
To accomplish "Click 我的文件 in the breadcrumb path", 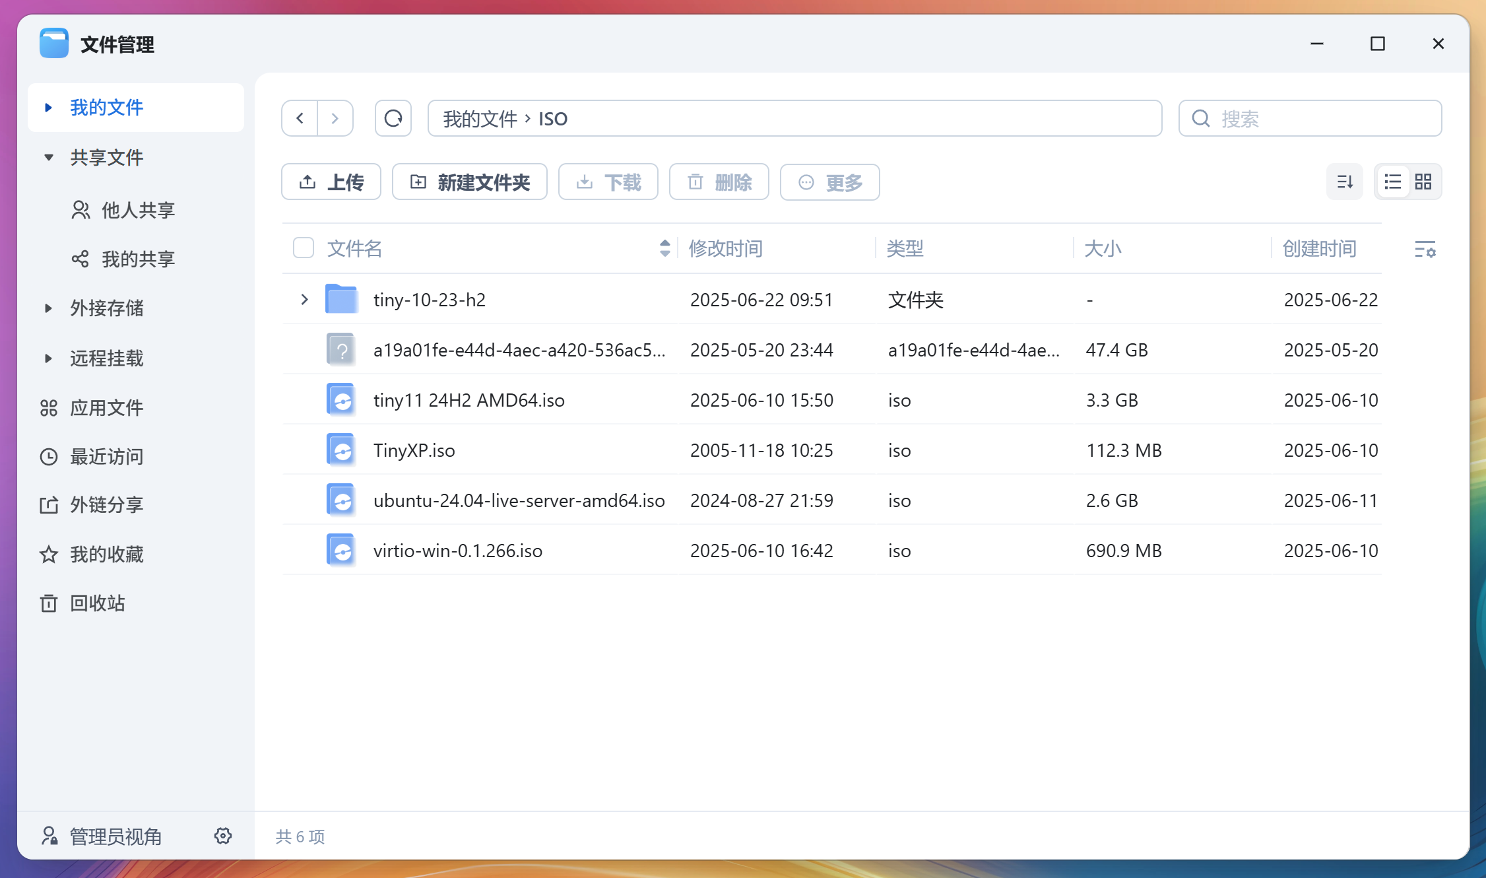I will point(480,118).
